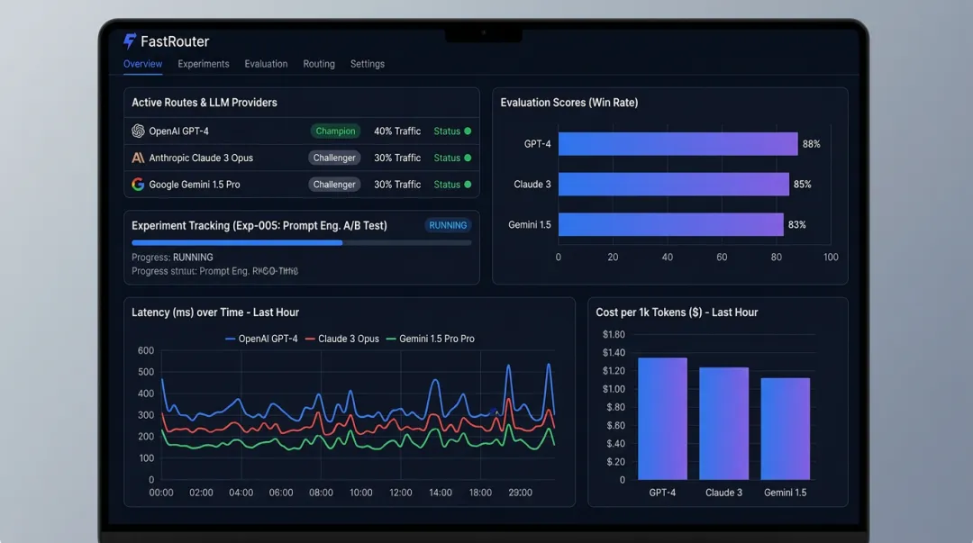Click the 88% win rate label
This screenshot has height=543, width=973.
tap(811, 144)
